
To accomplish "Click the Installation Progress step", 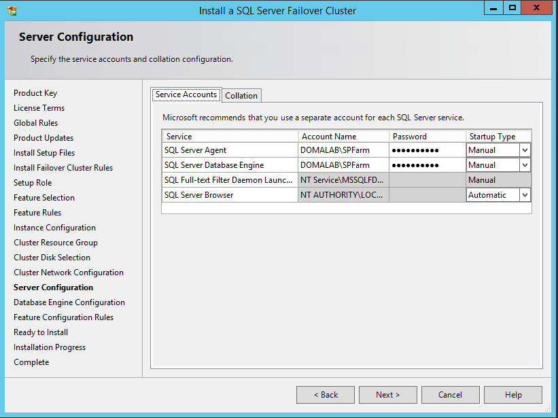I will point(50,347).
